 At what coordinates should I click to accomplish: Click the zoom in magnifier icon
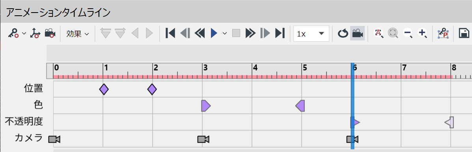pos(423,33)
